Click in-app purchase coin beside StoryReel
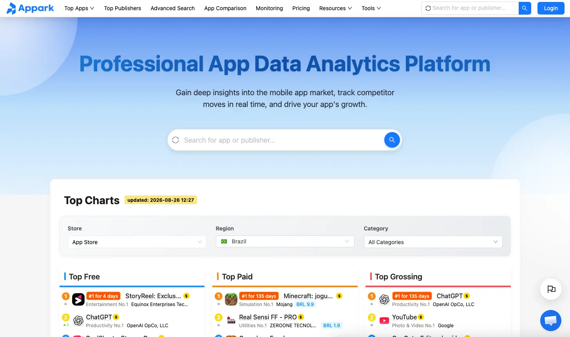Image resolution: width=570 pixels, height=337 pixels. point(186,296)
